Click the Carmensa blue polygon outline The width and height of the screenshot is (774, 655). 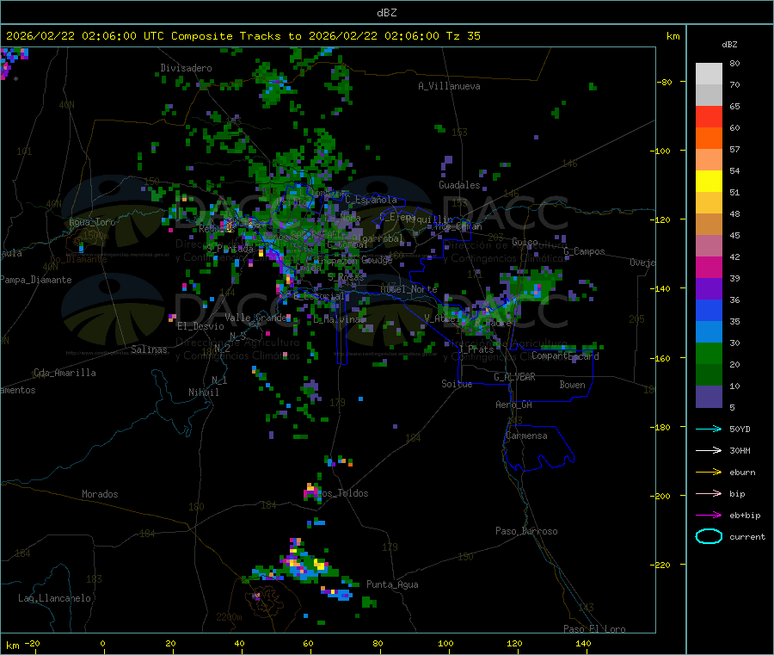click(x=538, y=448)
